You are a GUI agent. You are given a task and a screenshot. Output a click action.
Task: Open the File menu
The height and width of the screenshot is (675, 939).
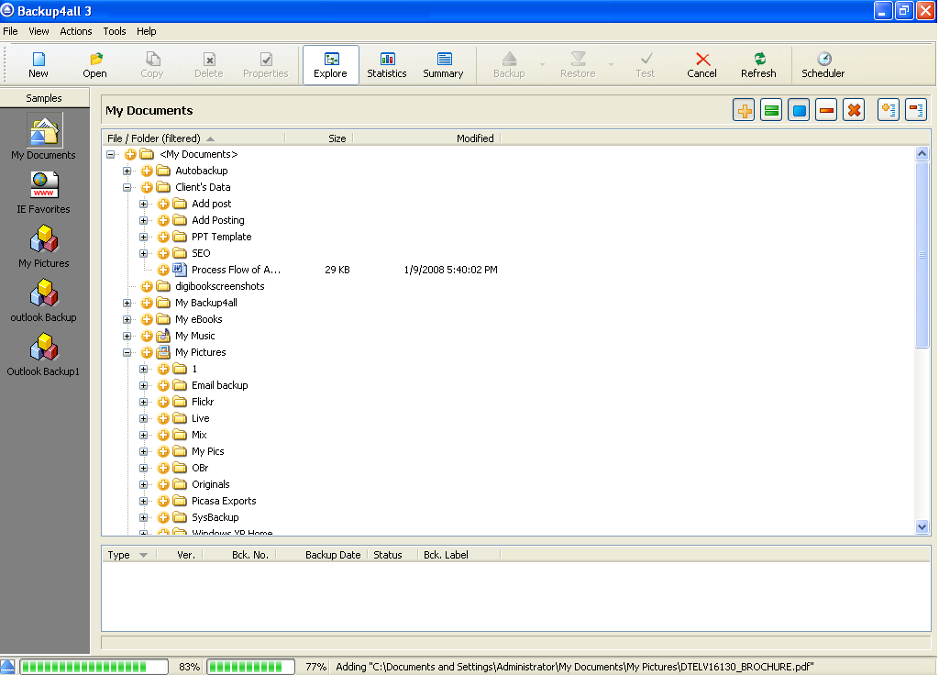(x=10, y=31)
